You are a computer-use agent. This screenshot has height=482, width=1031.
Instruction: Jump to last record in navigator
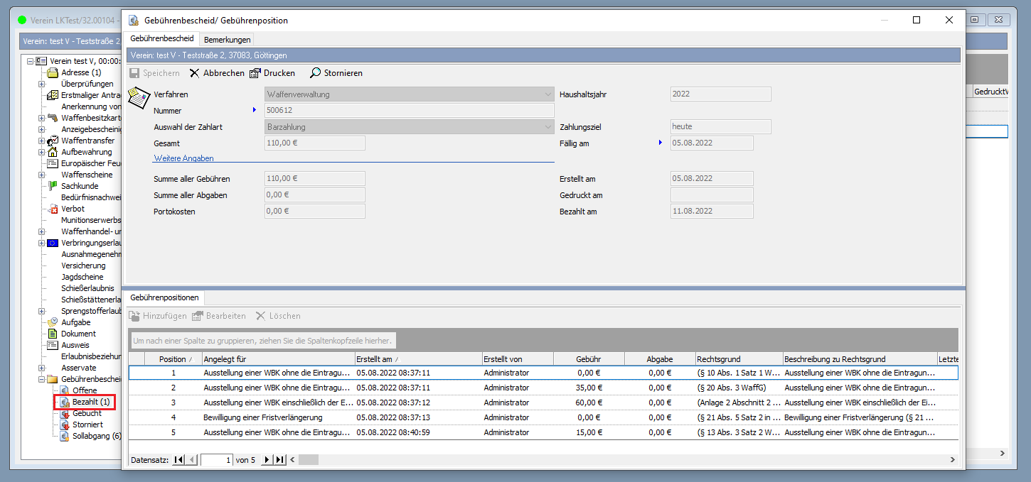[280, 460]
